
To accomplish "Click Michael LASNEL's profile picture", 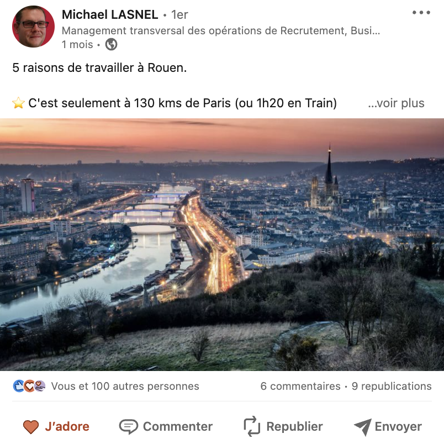I will tap(34, 27).
